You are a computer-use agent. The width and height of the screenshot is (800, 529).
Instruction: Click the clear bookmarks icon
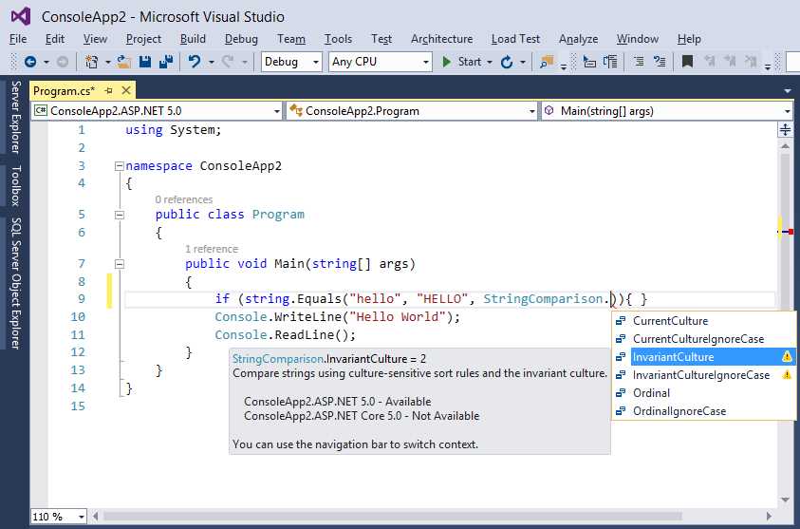[x=751, y=62]
